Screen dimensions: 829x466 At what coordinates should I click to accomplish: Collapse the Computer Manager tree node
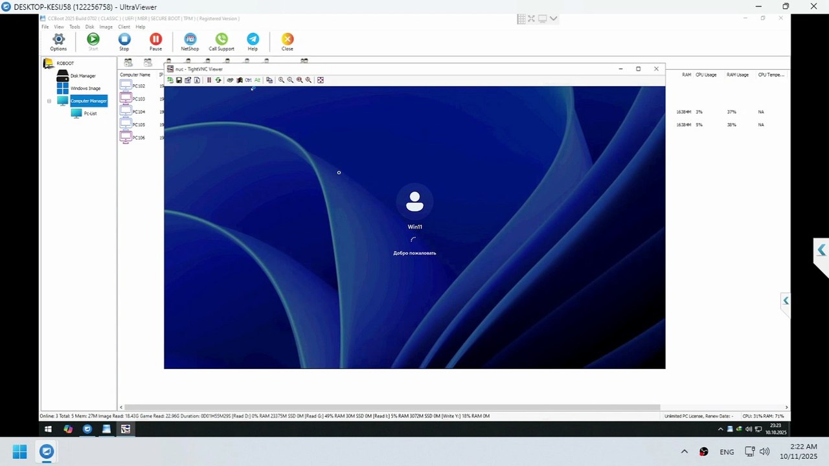(x=49, y=101)
